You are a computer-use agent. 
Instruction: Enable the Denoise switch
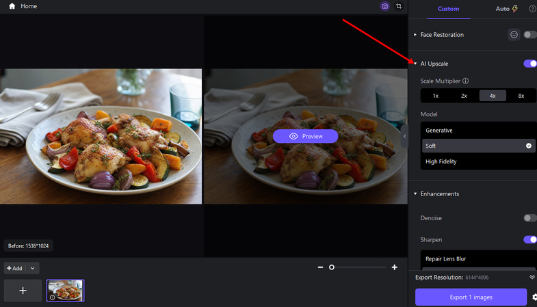click(x=530, y=218)
